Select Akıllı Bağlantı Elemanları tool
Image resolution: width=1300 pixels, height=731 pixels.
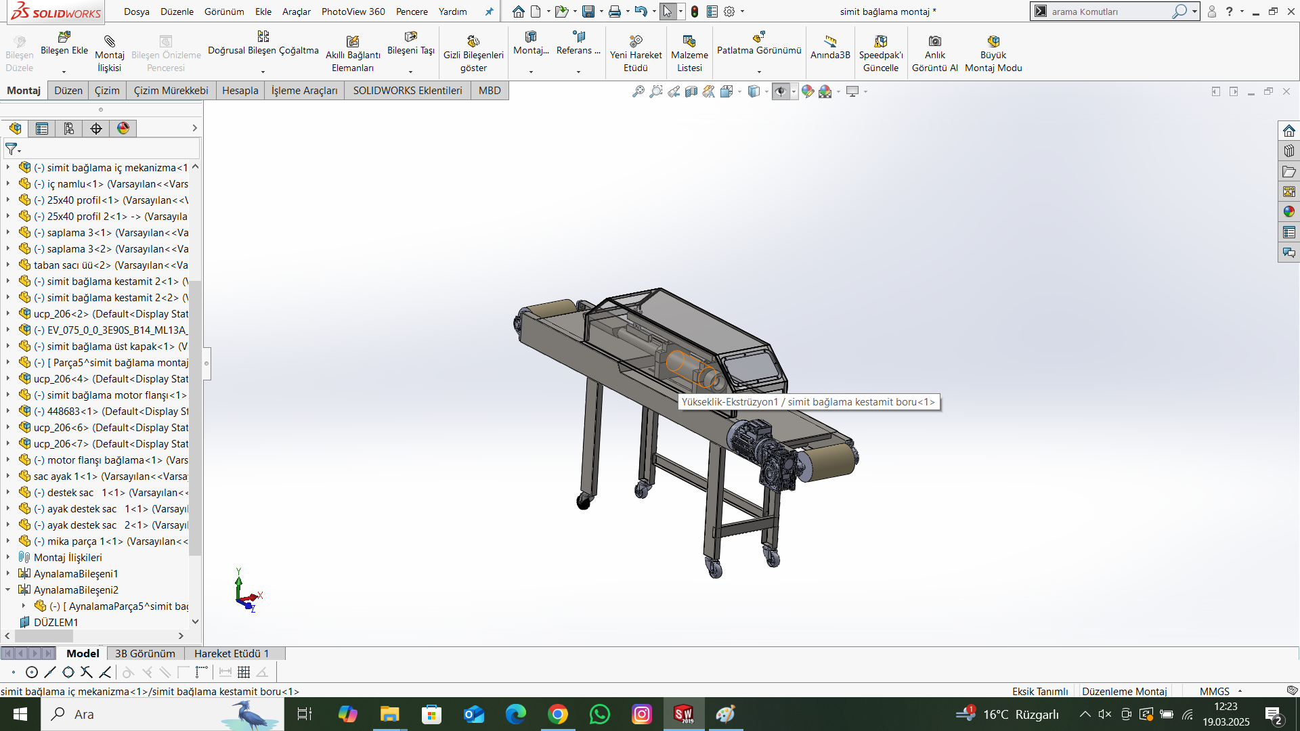(x=352, y=42)
